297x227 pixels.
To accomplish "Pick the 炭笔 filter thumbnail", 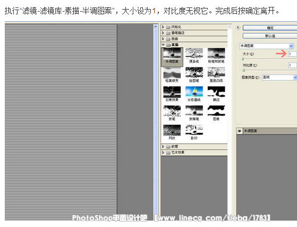I will [x=172, y=113].
